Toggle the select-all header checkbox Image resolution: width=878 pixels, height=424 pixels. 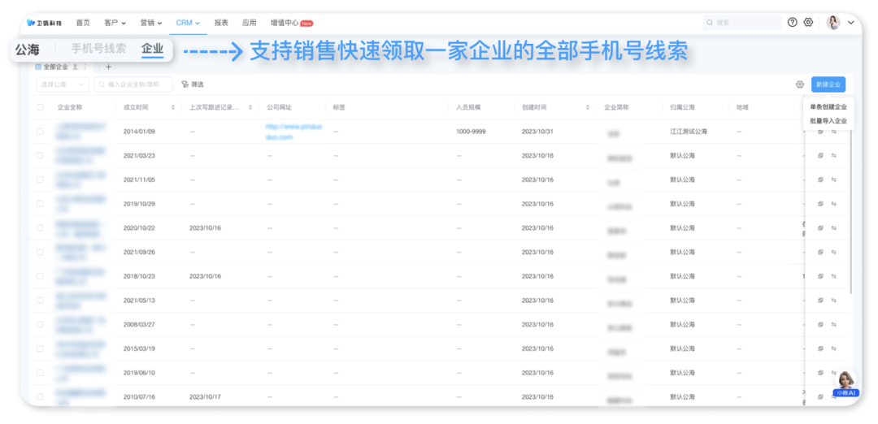pos(41,107)
